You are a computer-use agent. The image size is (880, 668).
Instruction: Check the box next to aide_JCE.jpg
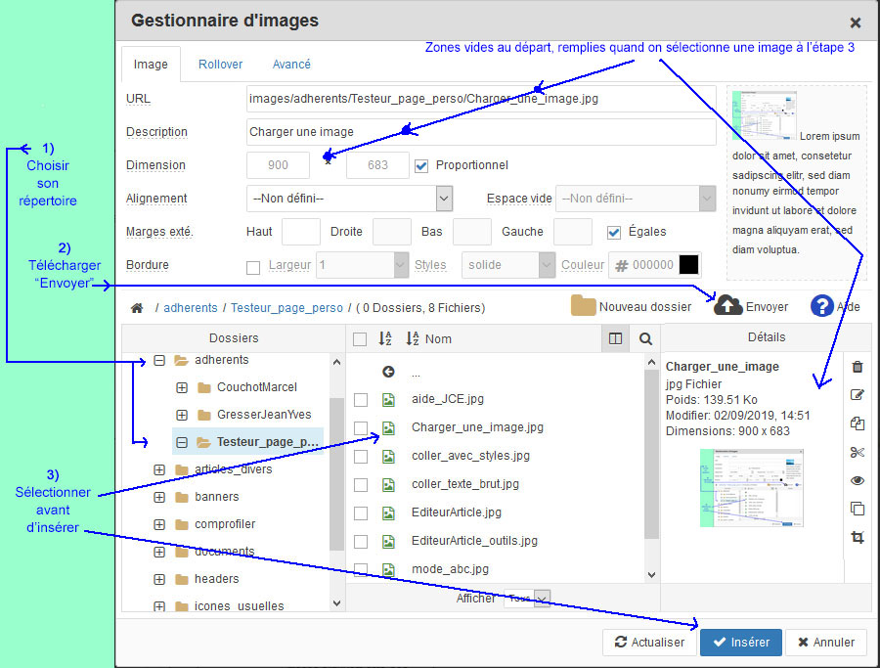tap(361, 399)
